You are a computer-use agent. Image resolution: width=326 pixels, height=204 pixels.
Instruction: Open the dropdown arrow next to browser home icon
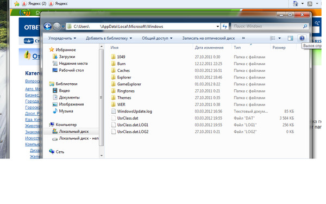303,4
